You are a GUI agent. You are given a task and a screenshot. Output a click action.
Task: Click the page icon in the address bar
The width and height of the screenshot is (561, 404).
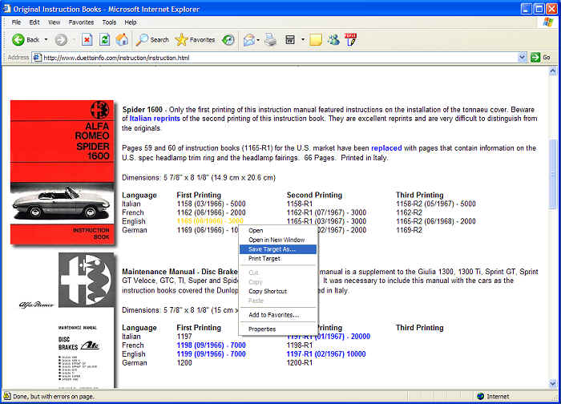pyautogui.click(x=37, y=58)
